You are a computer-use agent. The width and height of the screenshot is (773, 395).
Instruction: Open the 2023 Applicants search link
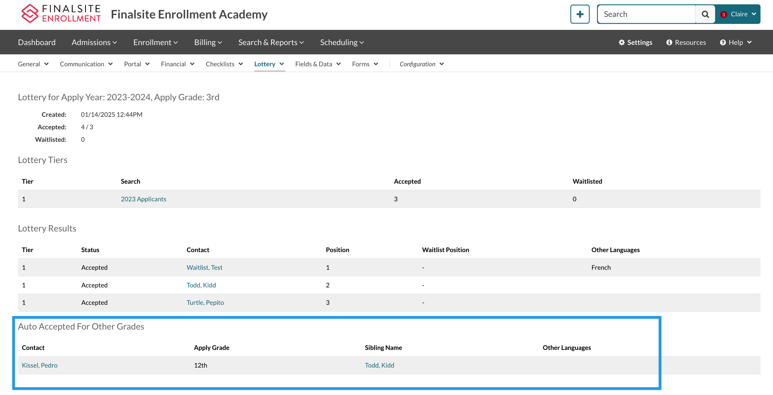click(143, 199)
